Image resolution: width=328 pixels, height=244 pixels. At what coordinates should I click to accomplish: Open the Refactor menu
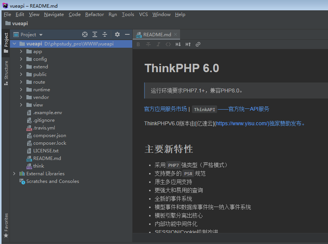pyautogui.click(x=94, y=14)
